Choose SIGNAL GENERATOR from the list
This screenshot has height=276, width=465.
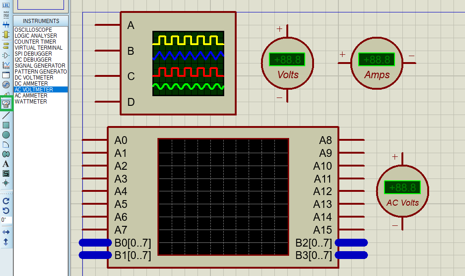[41, 65]
